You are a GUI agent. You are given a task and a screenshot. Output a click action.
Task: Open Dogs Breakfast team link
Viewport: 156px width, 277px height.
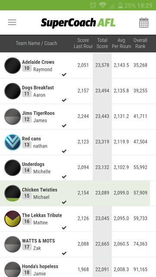38,87
